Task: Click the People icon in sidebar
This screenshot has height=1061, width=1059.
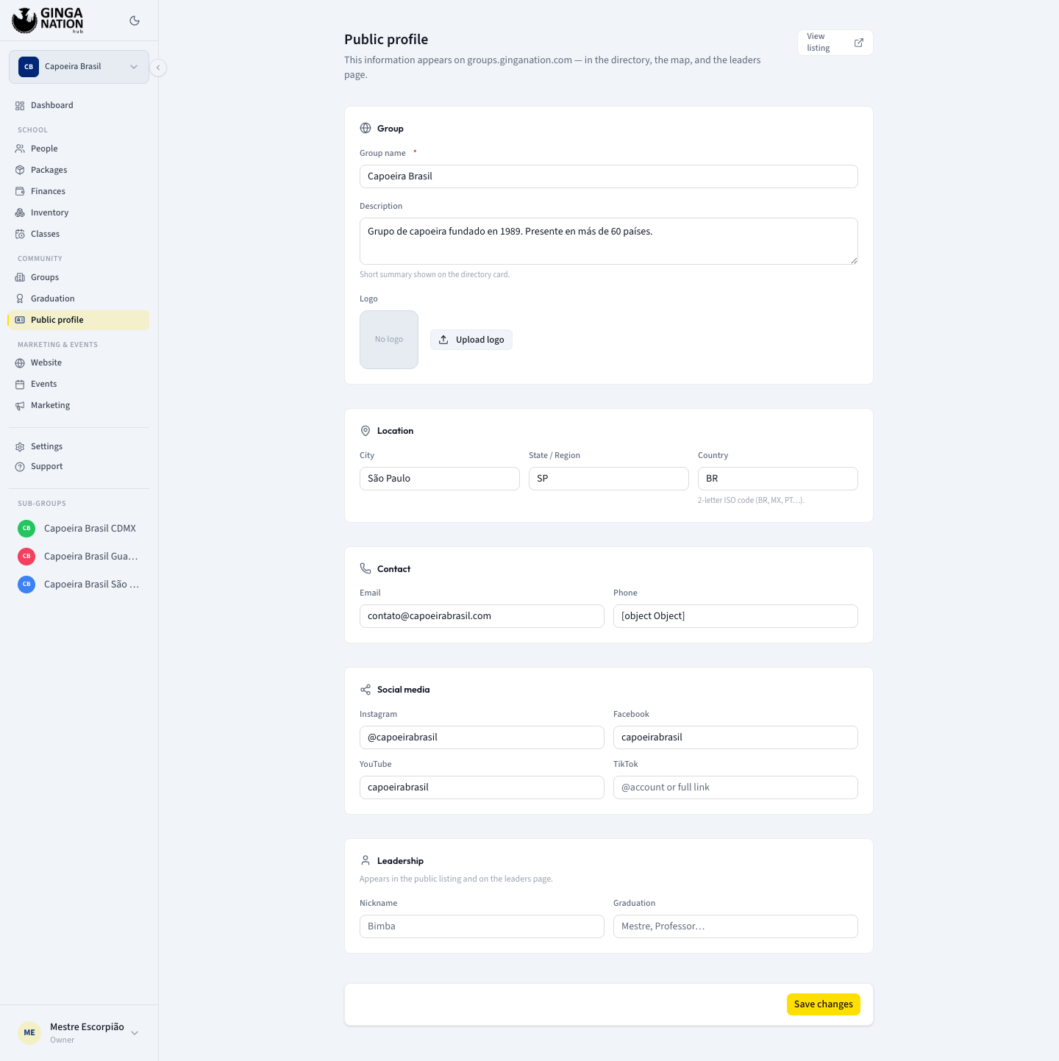Action: click(x=20, y=149)
